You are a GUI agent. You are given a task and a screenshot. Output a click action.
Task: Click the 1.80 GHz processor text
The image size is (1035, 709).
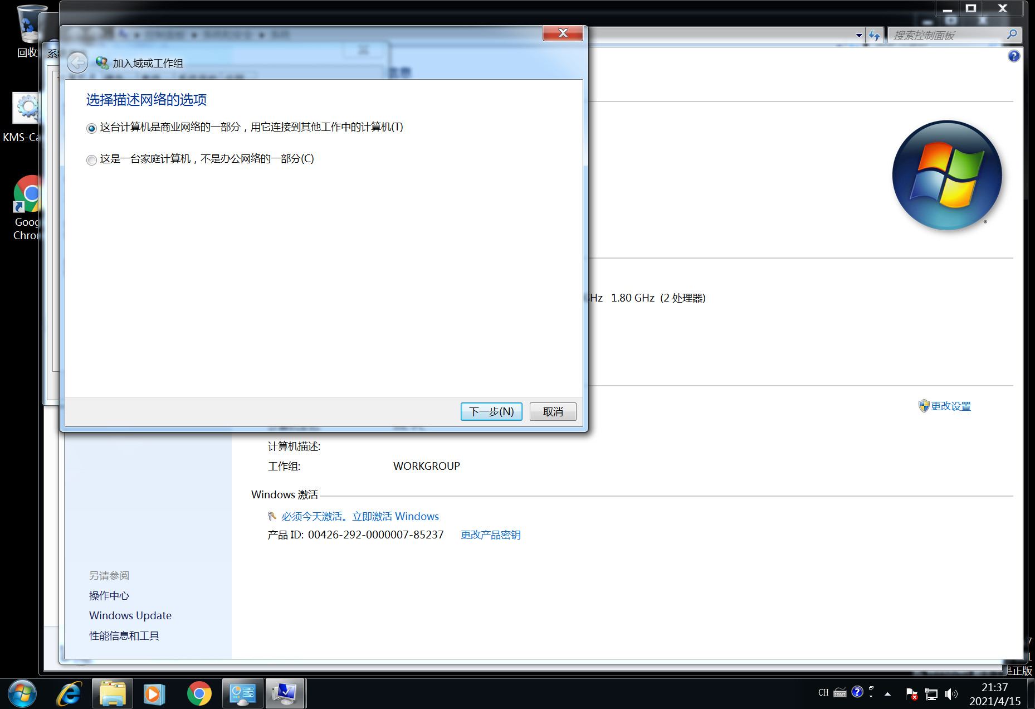[632, 298]
